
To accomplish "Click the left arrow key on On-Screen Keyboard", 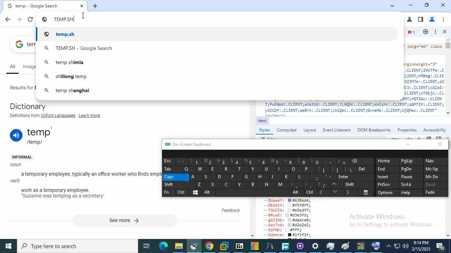I will [x=321, y=192].
